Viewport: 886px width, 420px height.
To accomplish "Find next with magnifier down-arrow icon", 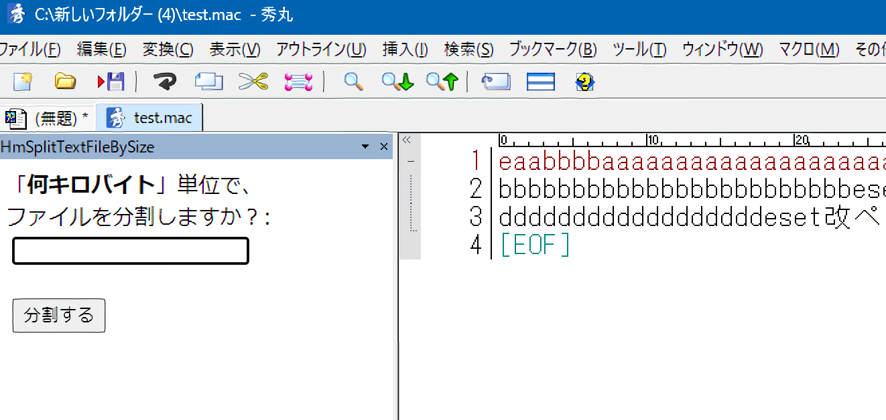I will 397,82.
